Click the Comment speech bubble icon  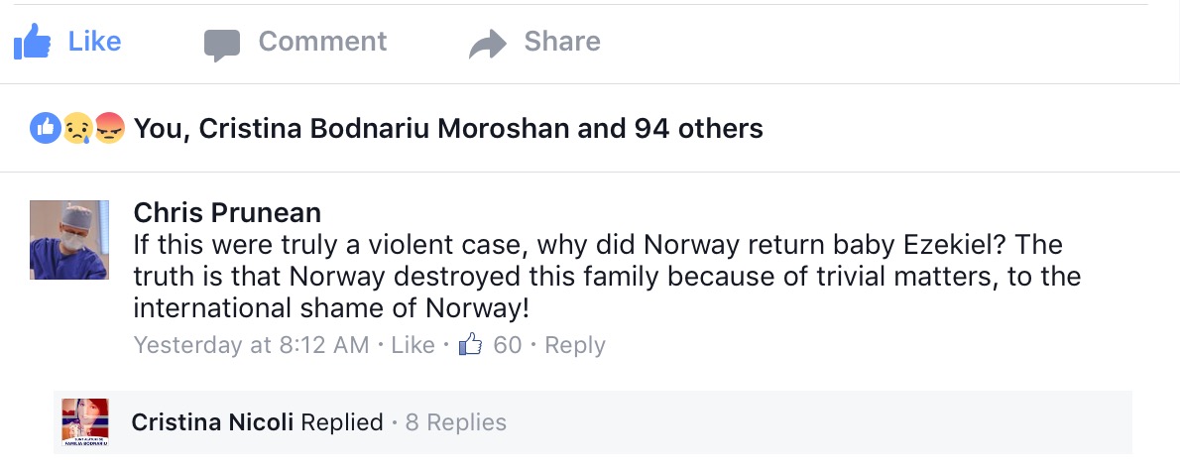222,44
